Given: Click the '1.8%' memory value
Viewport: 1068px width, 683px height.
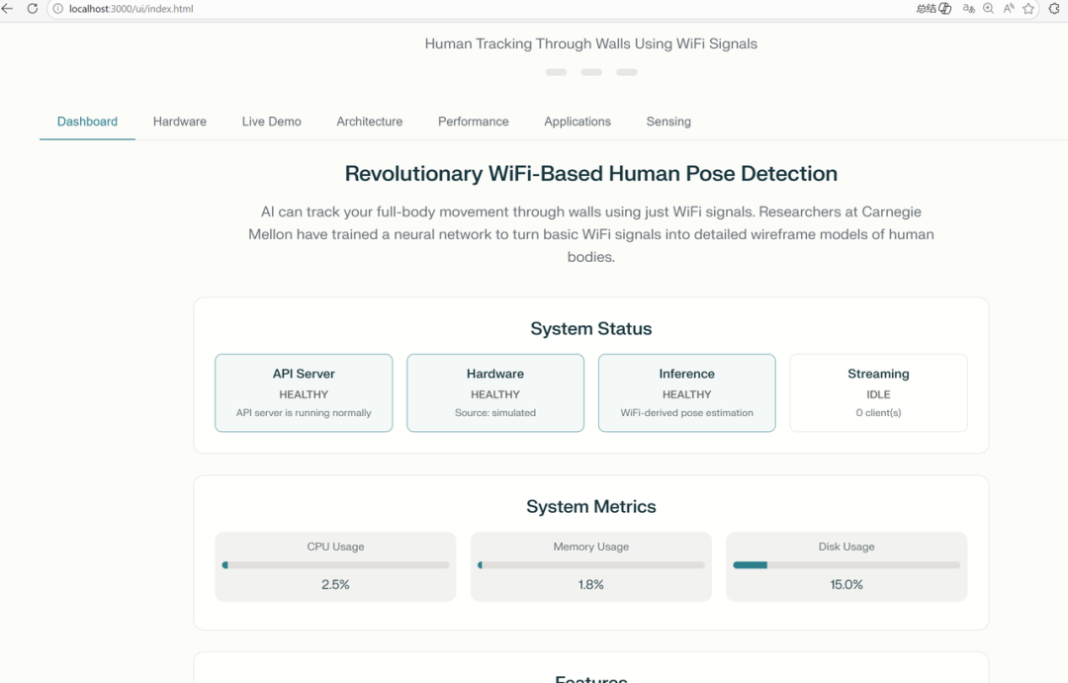Looking at the screenshot, I should click(x=591, y=585).
